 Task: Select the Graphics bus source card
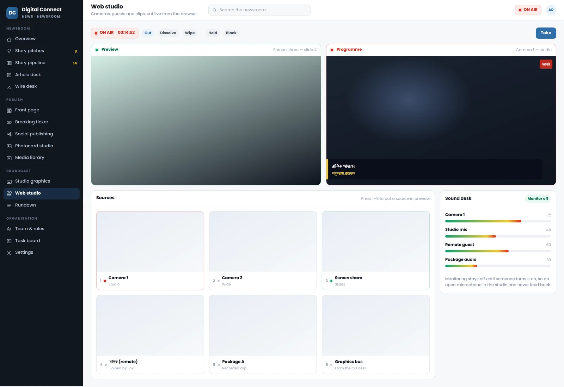point(376,334)
